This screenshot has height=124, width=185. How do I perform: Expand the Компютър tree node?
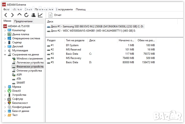5,30
